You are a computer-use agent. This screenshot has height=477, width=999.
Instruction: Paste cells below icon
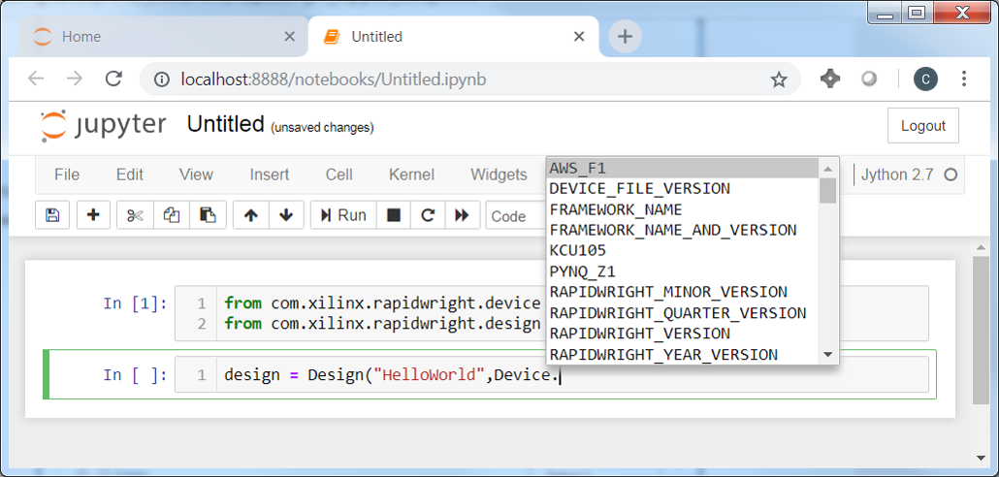pos(208,215)
